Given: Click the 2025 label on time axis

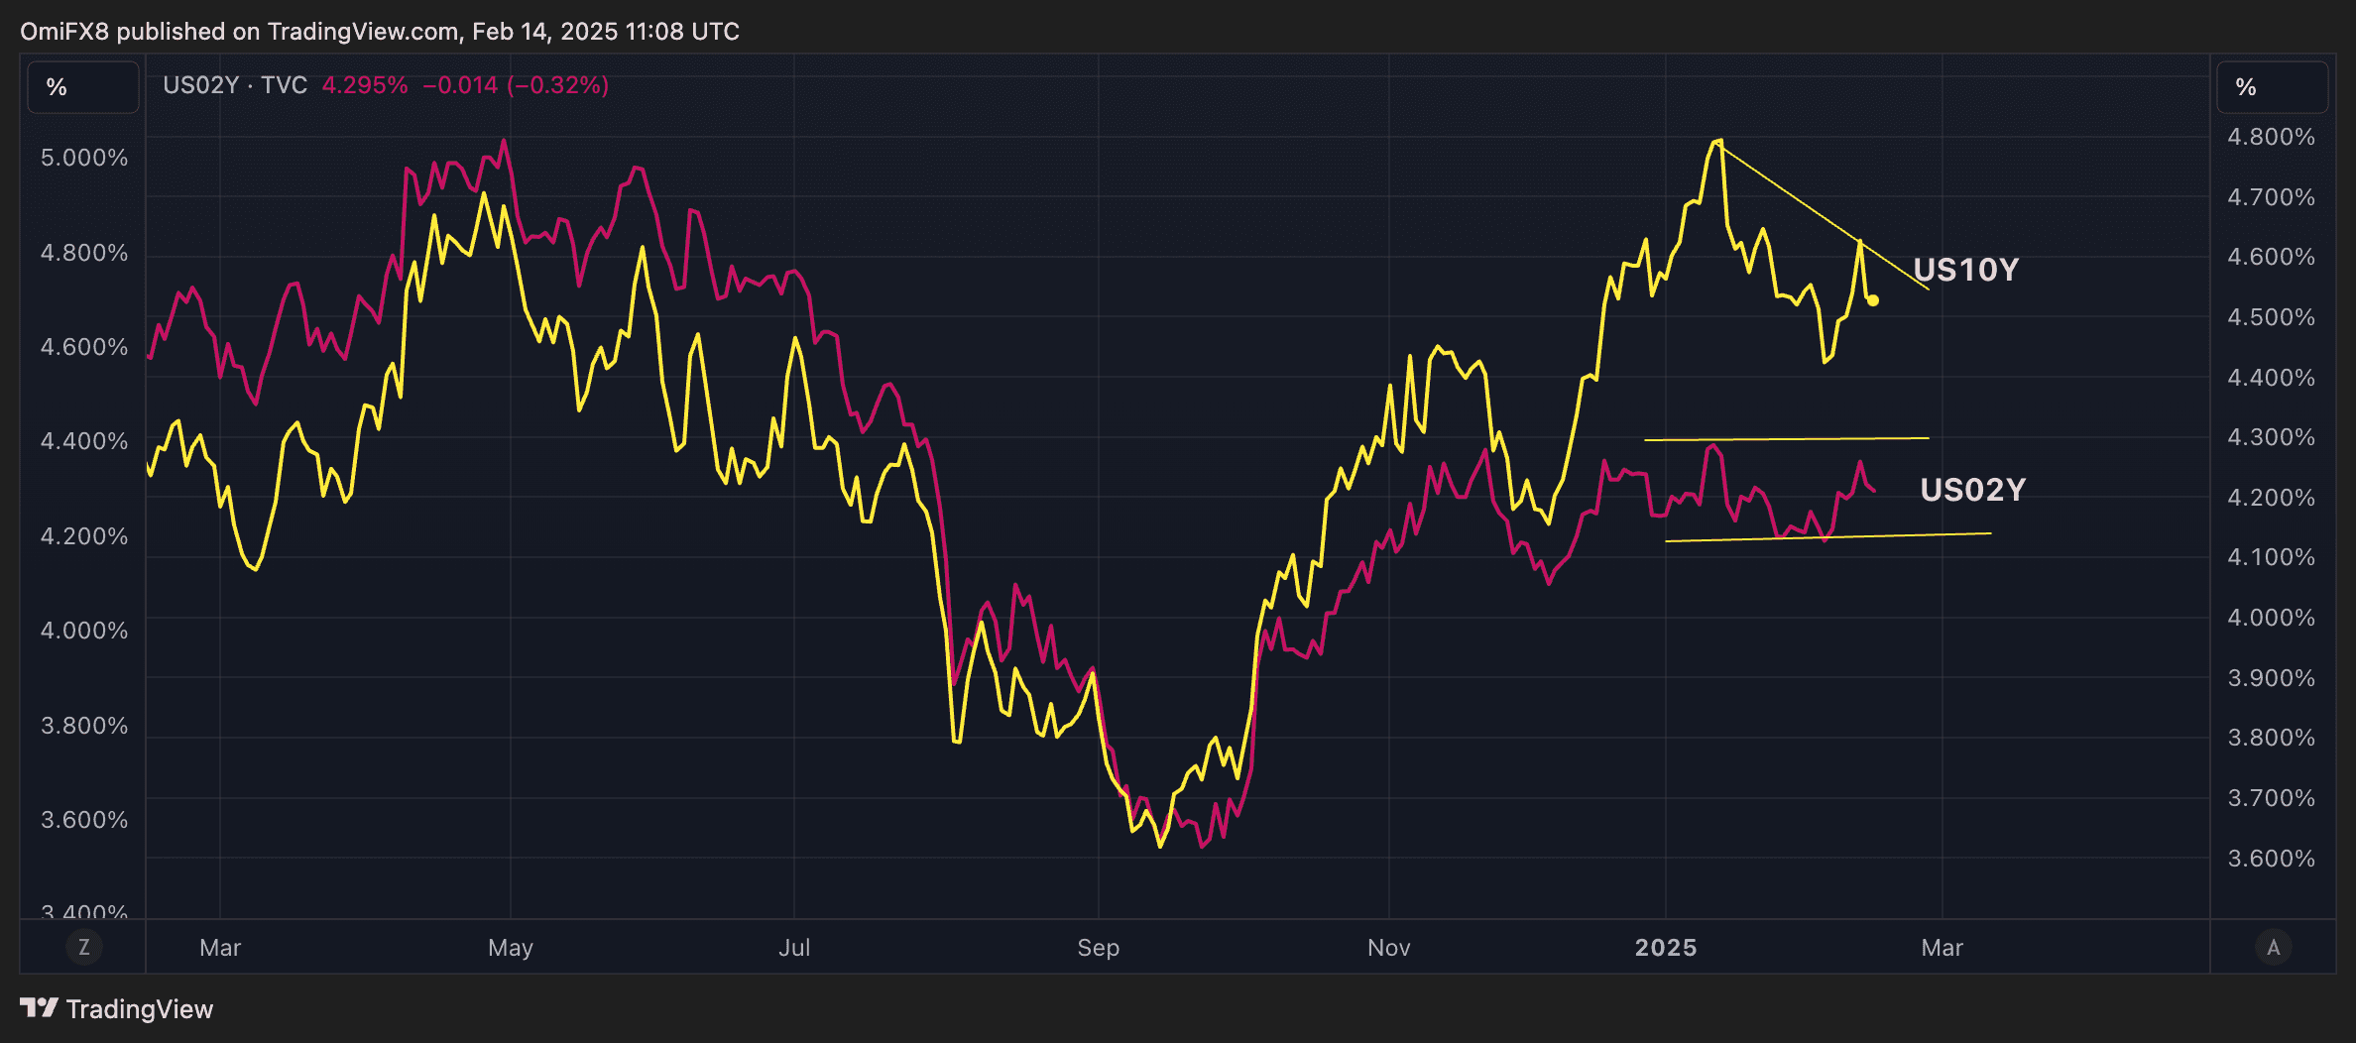Looking at the screenshot, I should [x=1666, y=948].
